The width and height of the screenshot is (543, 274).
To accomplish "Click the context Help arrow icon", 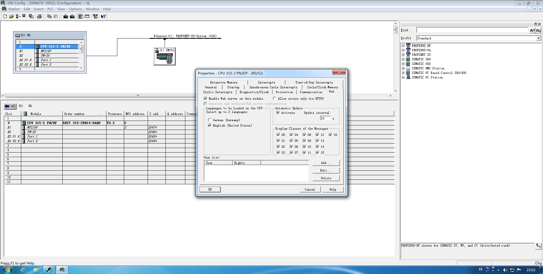I will [103, 16].
